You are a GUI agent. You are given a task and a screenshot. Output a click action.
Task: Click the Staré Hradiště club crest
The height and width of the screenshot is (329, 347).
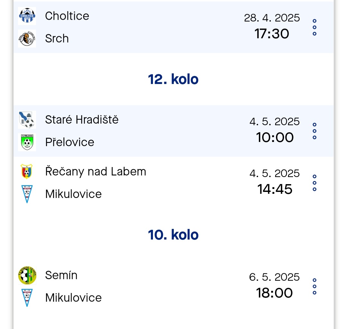click(27, 120)
